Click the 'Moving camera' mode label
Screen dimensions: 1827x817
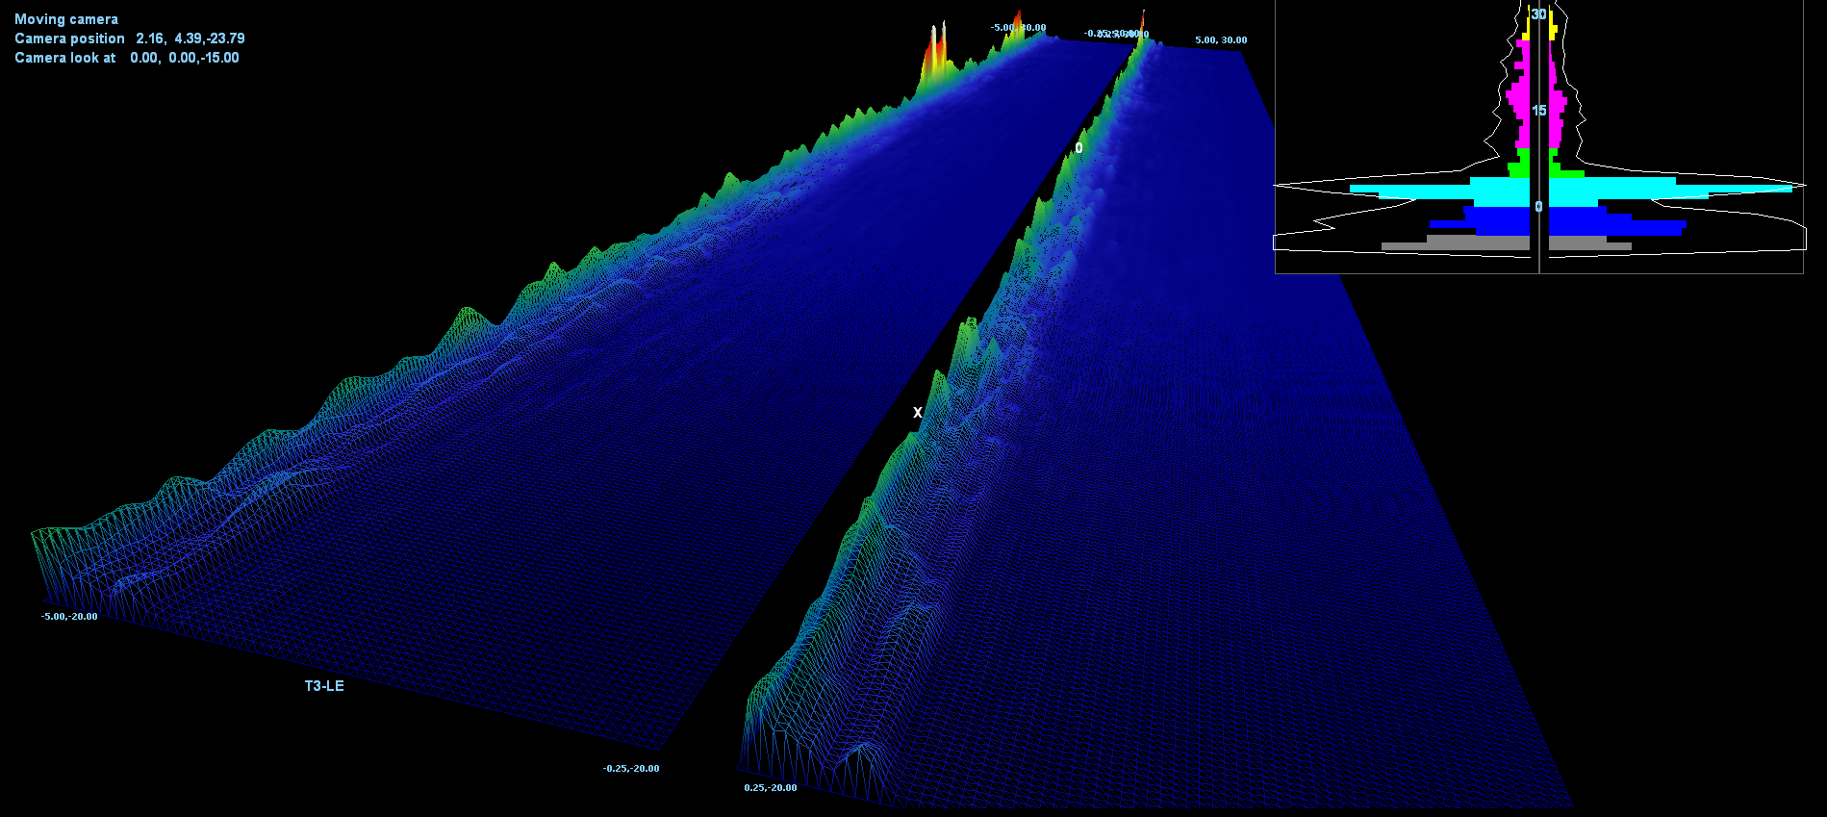click(x=66, y=19)
